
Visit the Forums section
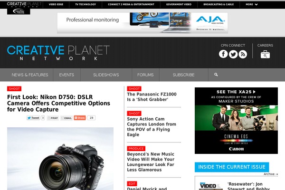click(145, 75)
